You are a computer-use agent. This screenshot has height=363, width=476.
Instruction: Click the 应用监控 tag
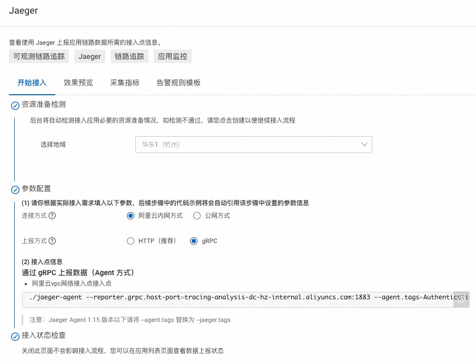pyautogui.click(x=172, y=56)
